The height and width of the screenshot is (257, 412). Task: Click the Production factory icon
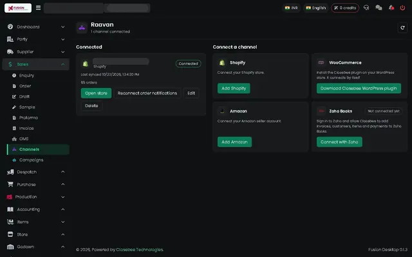pyautogui.click(x=10, y=197)
